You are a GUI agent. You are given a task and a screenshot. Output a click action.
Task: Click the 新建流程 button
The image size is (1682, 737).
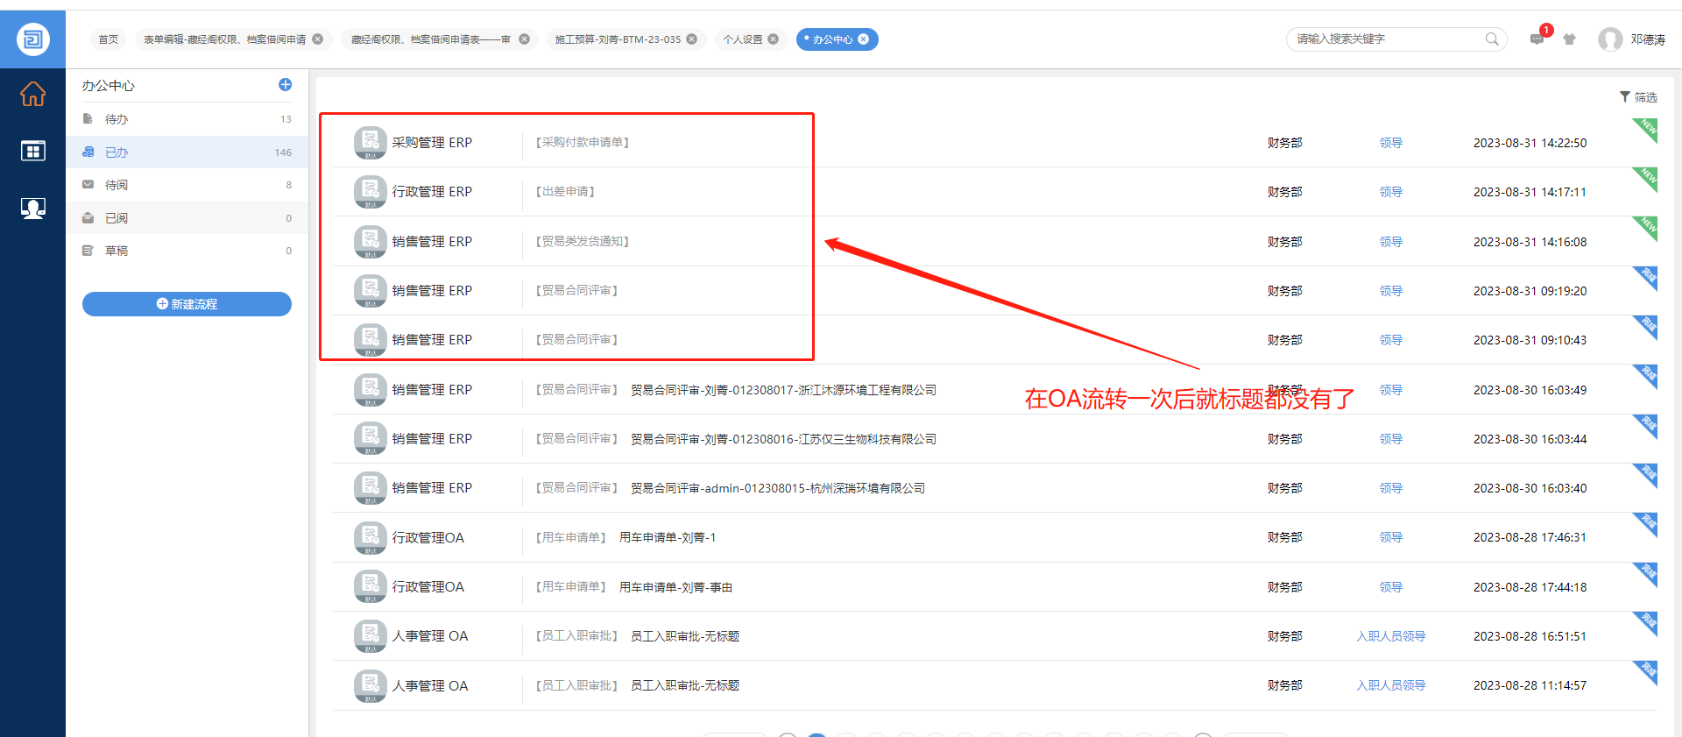[187, 304]
